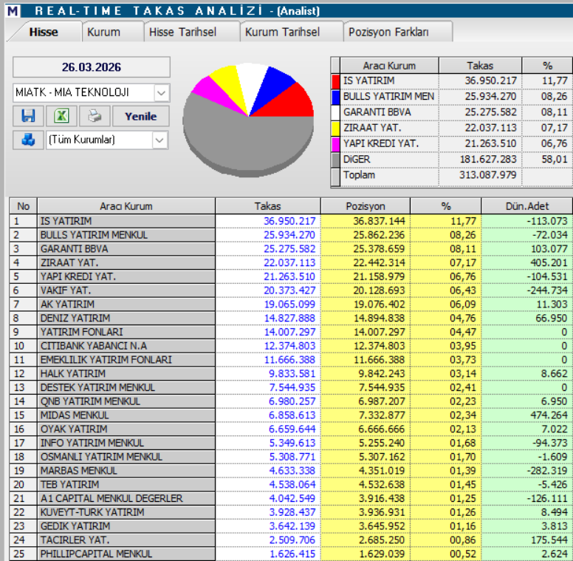
Task: Click the Dün.Adet value -282.319
Action: click(x=547, y=471)
